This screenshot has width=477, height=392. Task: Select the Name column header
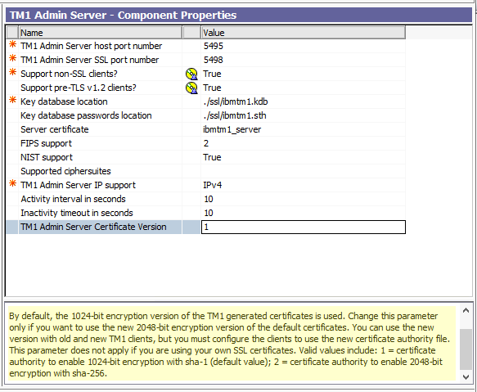coord(101,33)
